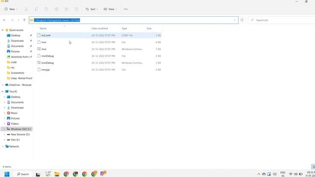Viewport: 315px width, 177px height.
Task: Go up one folder level arrow
Action: click(24, 20)
